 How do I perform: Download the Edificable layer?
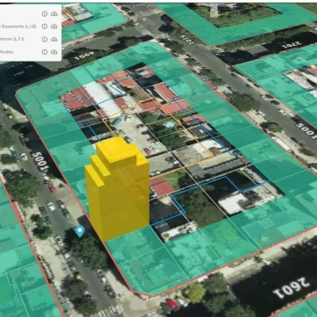[55, 52]
